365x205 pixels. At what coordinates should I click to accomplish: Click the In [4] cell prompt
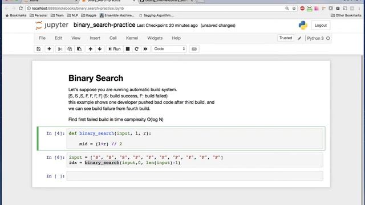point(55,133)
